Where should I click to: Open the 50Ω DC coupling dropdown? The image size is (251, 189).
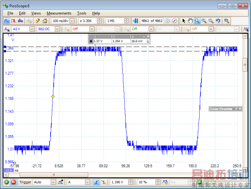(x=57, y=29)
